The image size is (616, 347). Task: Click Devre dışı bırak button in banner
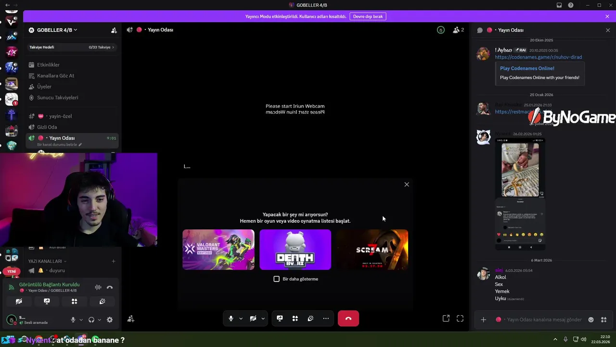(x=368, y=16)
